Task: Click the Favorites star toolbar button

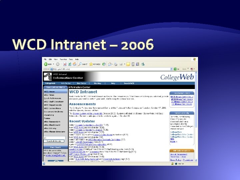Action: [x=95, y=64]
